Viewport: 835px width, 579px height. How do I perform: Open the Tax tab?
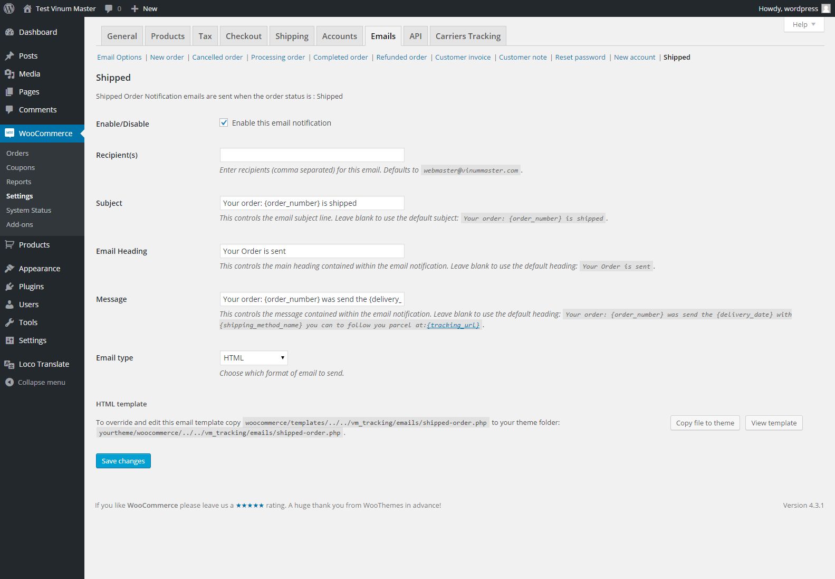click(x=205, y=36)
